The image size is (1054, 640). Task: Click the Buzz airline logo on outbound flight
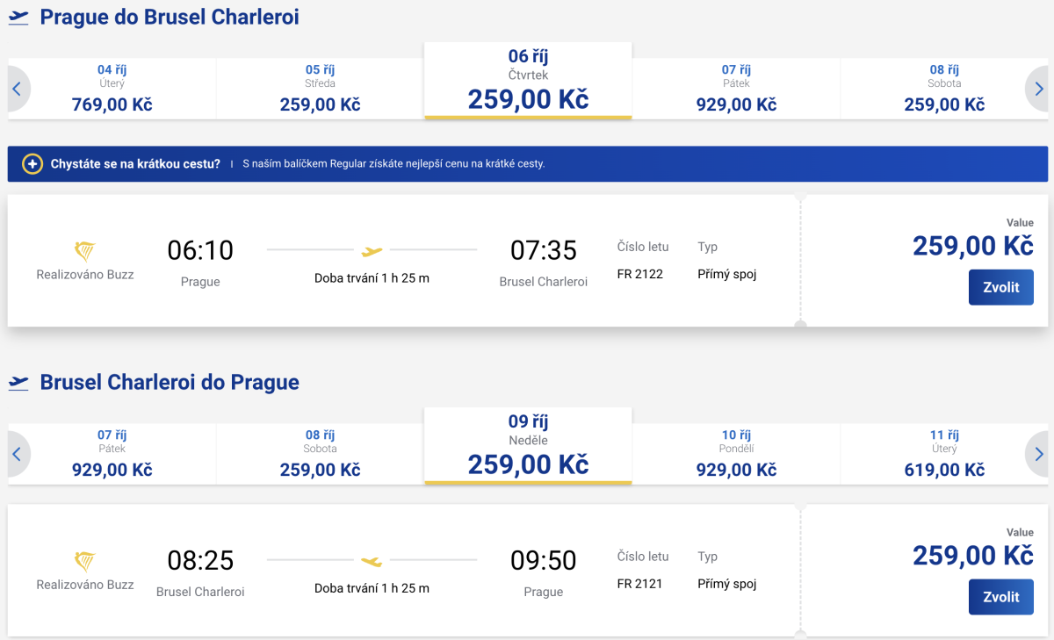coord(85,252)
